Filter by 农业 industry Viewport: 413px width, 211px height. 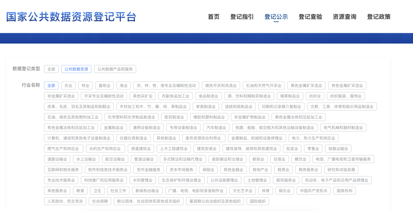tap(68, 85)
